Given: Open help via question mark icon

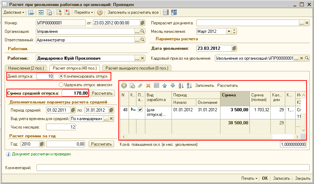Looking at the screenshot, I should click(x=100, y=13).
